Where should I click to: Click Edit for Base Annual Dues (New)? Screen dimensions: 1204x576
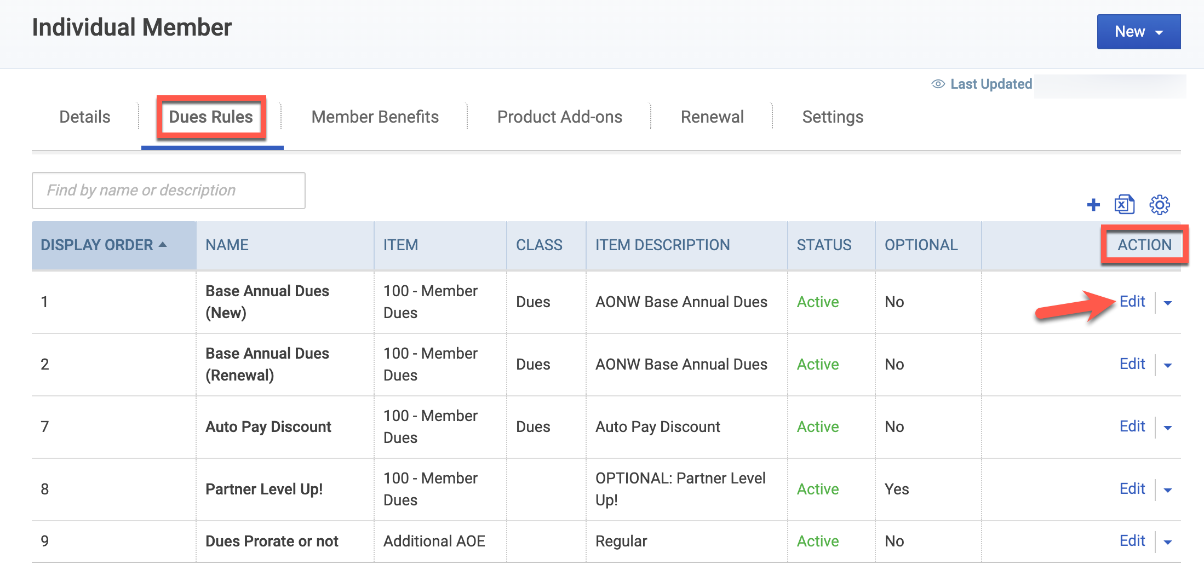1132,301
